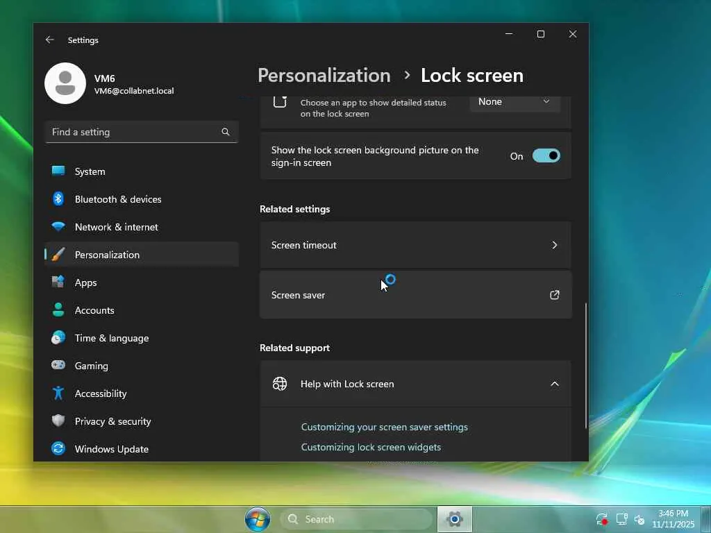Open the Screen saver settings row

[415, 295]
